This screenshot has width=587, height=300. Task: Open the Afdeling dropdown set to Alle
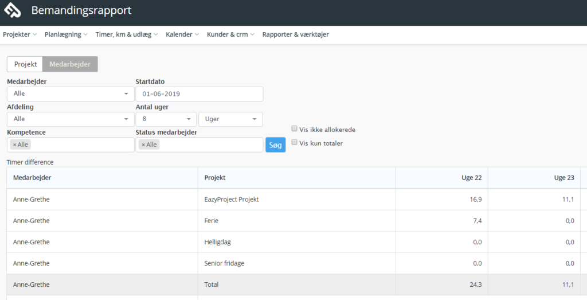click(71, 119)
